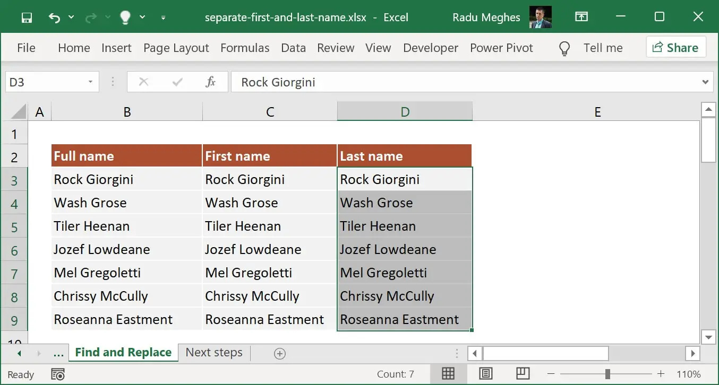The height and width of the screenshot is (385, 719).
Task: Click the Customize Quick Access Toolbar arrow
Action: click(x=164, y=17)
